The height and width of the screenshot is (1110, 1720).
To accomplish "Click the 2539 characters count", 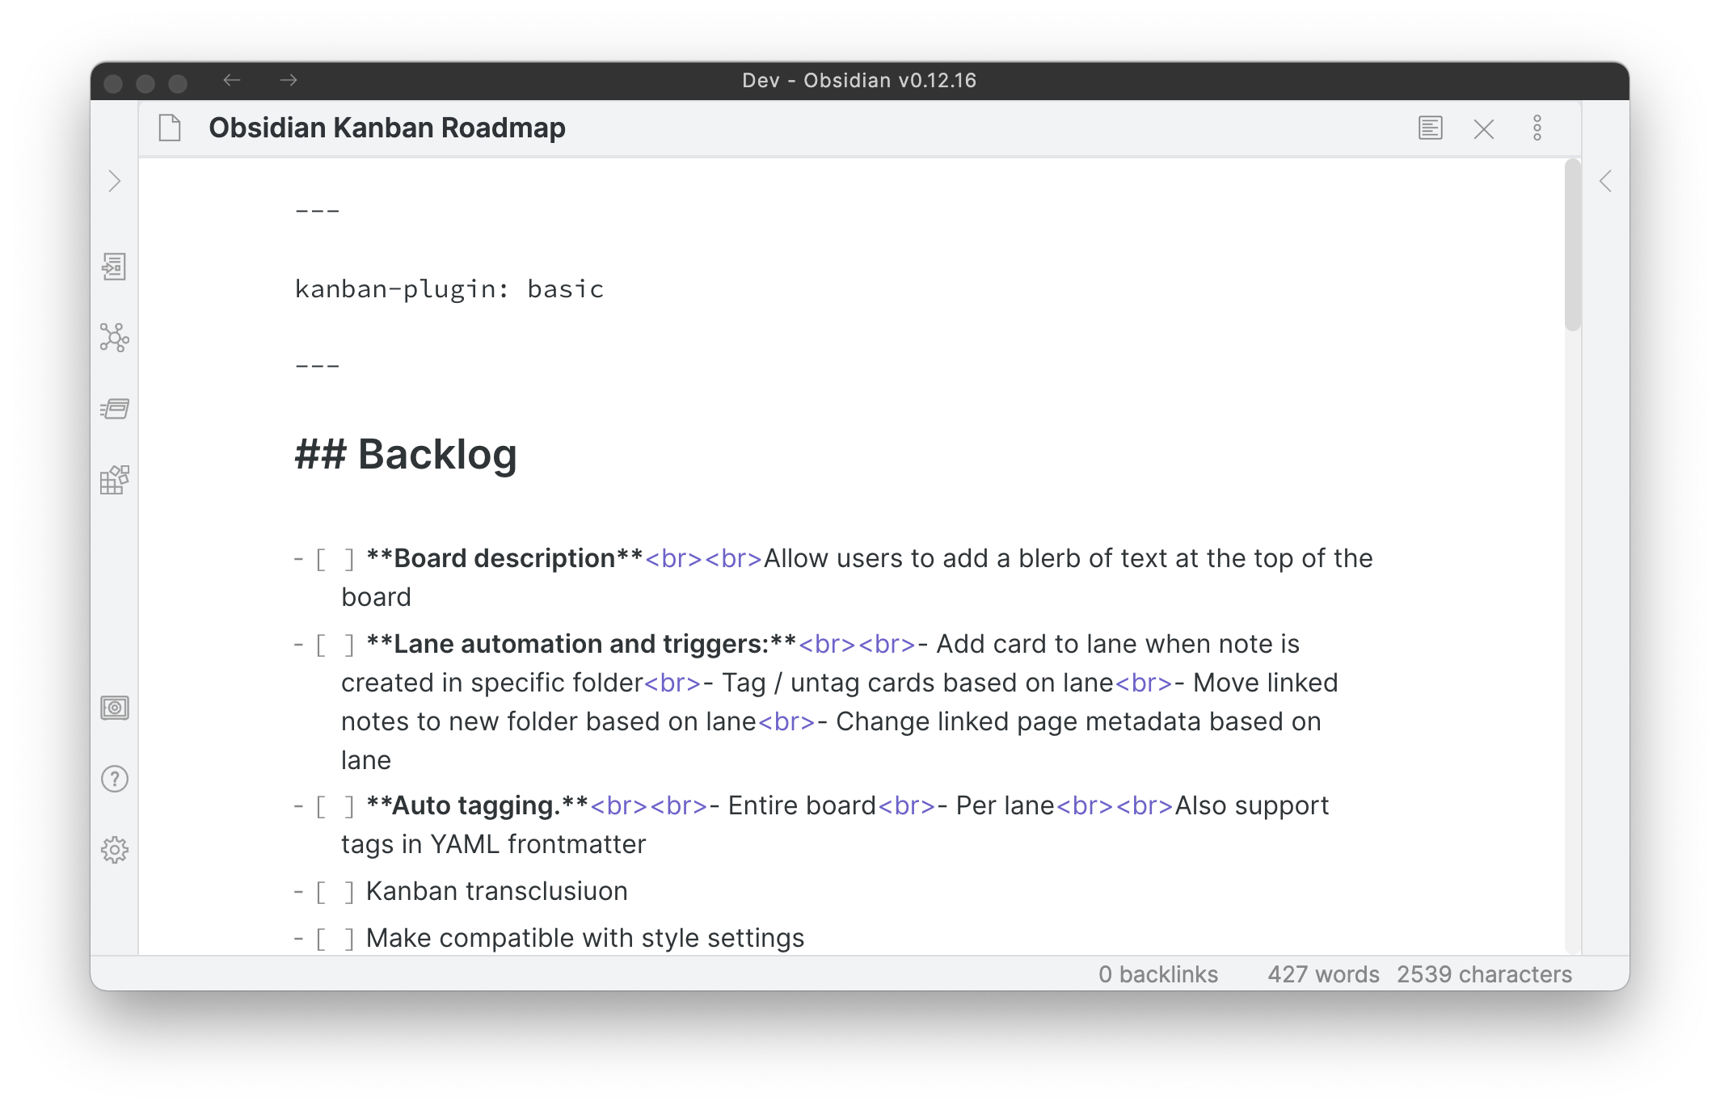I will point(1484,974).
